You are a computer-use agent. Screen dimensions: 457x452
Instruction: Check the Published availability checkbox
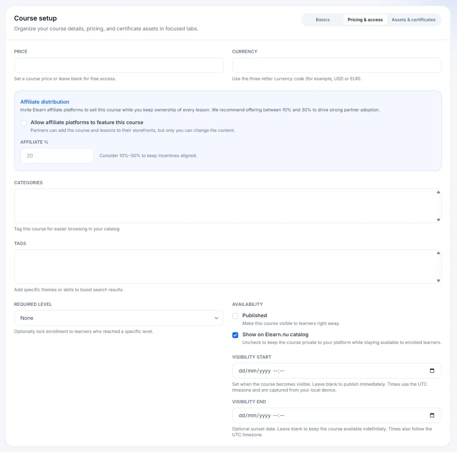235,316
